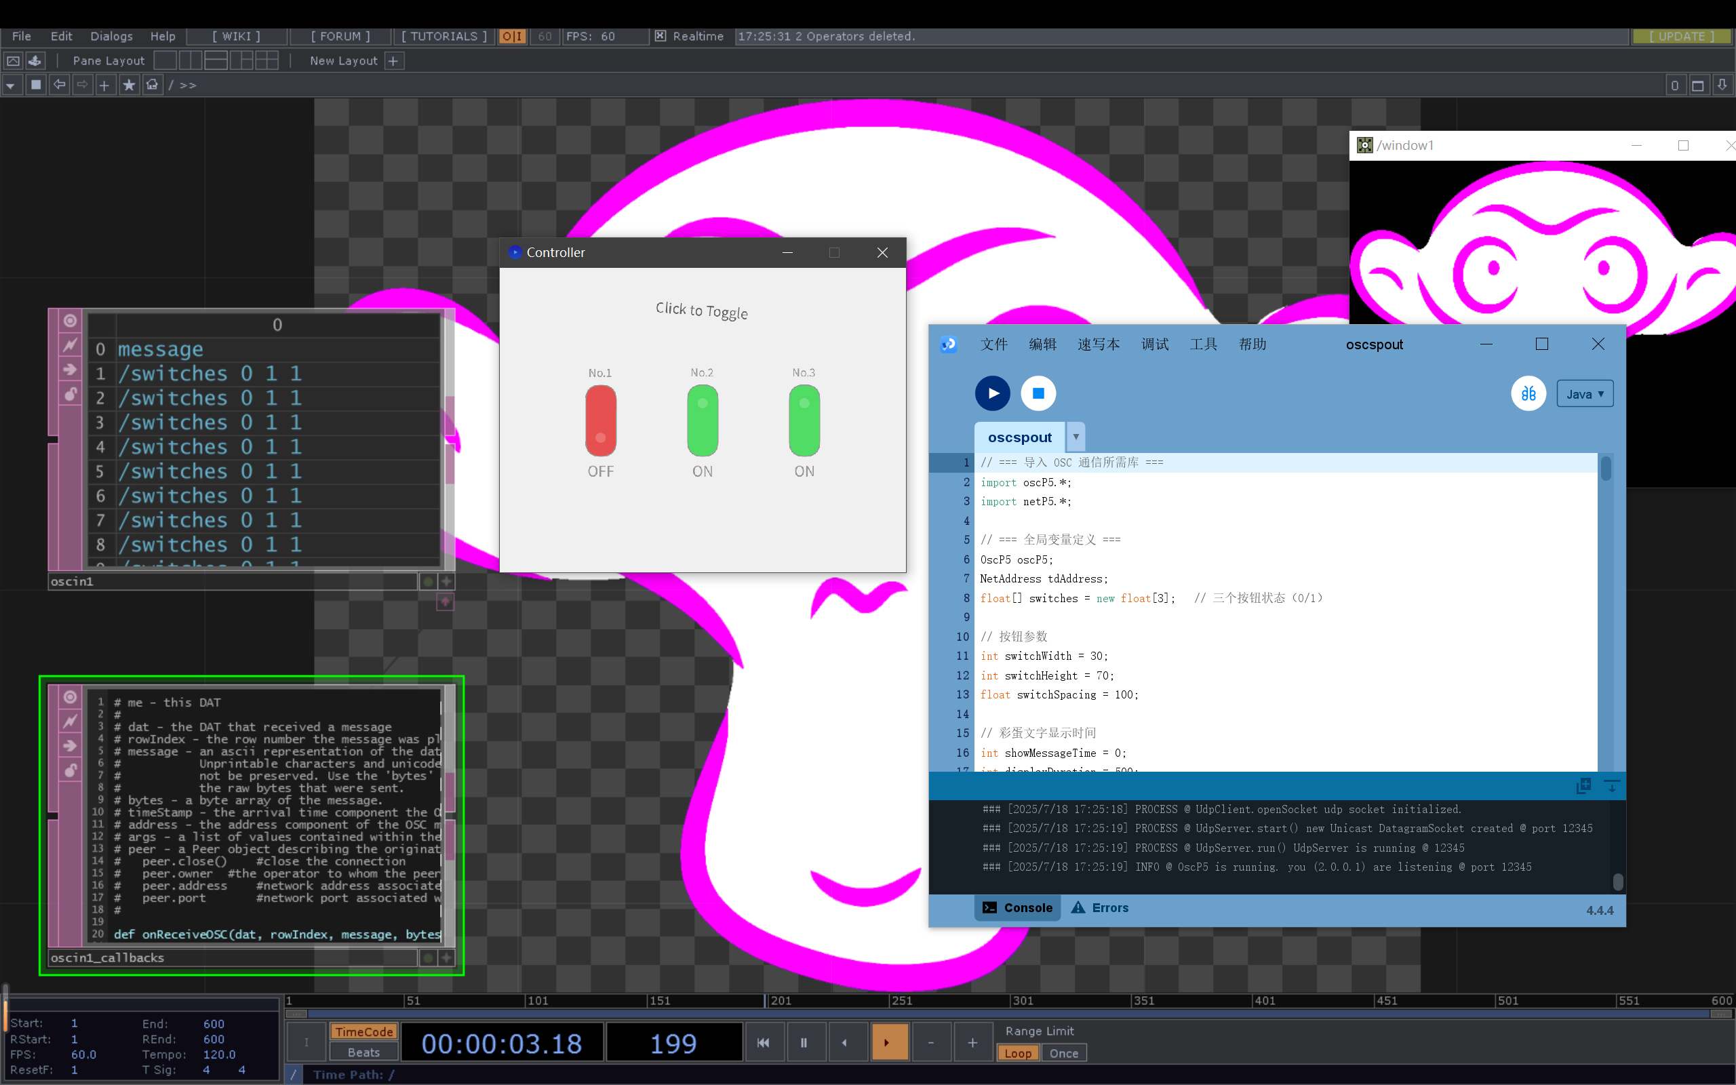Screen dimensions: 1736x1085
Task: Set range limit to Once
Action: pos(1064,1053)
